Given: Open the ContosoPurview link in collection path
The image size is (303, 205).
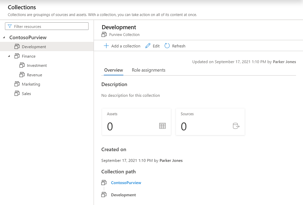Looking at the screenshot, I should [126, 183].
